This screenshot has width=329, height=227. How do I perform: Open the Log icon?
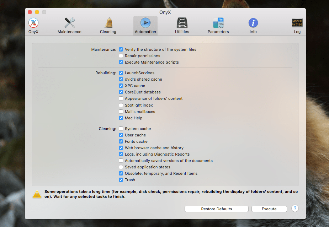coord(297,23)
